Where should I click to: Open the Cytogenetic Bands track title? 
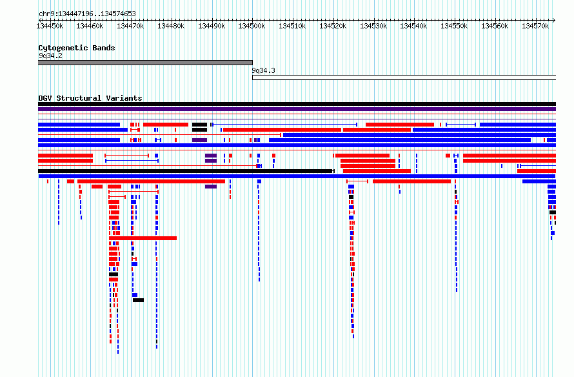tap(77, 48)
